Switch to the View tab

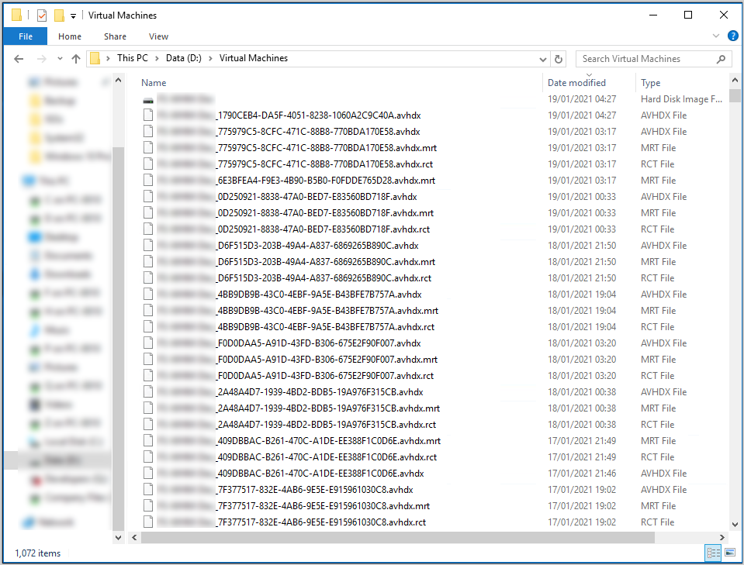[x=158, y=36]
